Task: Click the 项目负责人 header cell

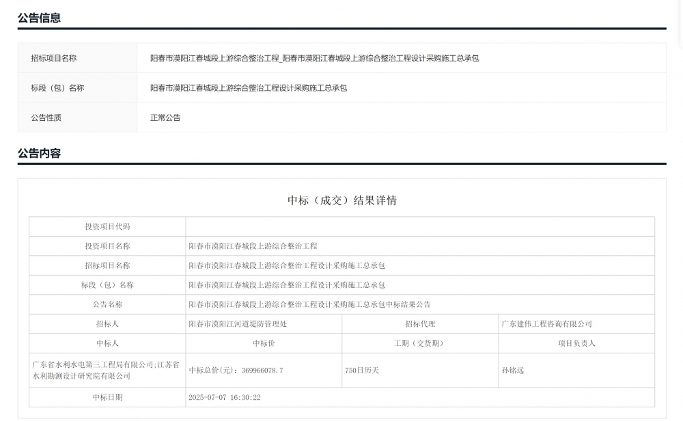Action: click(x=576, y=343)
